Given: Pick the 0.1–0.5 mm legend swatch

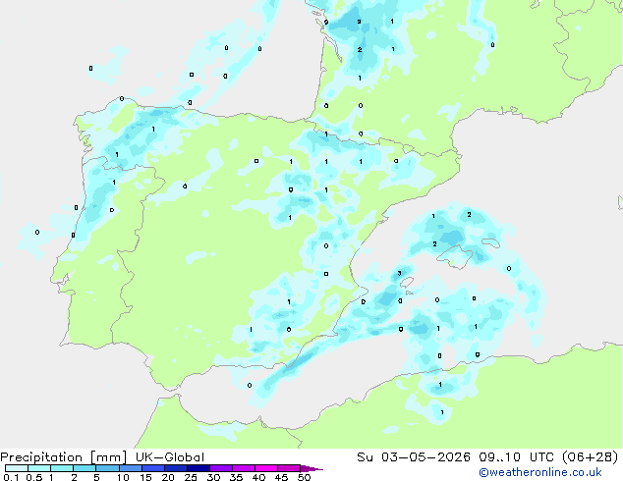Looking at the screenshot, I should 17,468.
